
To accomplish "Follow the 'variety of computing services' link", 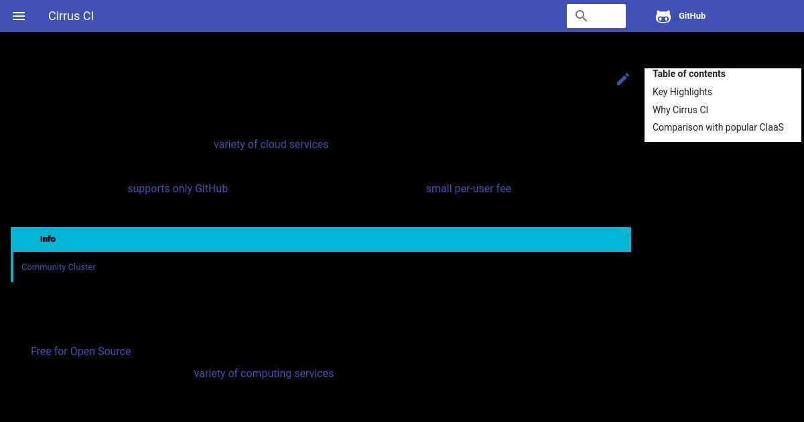I will (x=263, y=373).
